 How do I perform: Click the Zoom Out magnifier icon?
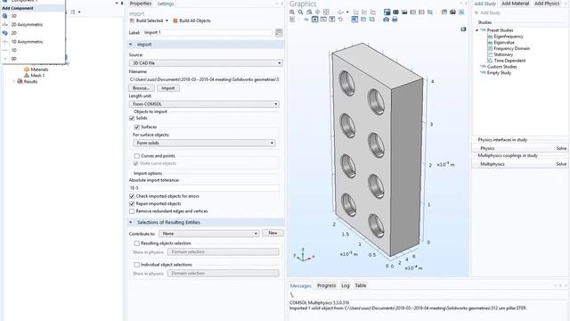[300, 12]
